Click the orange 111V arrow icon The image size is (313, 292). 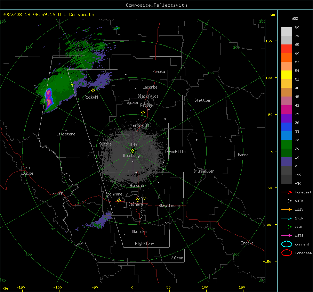[x=287, y=209]
